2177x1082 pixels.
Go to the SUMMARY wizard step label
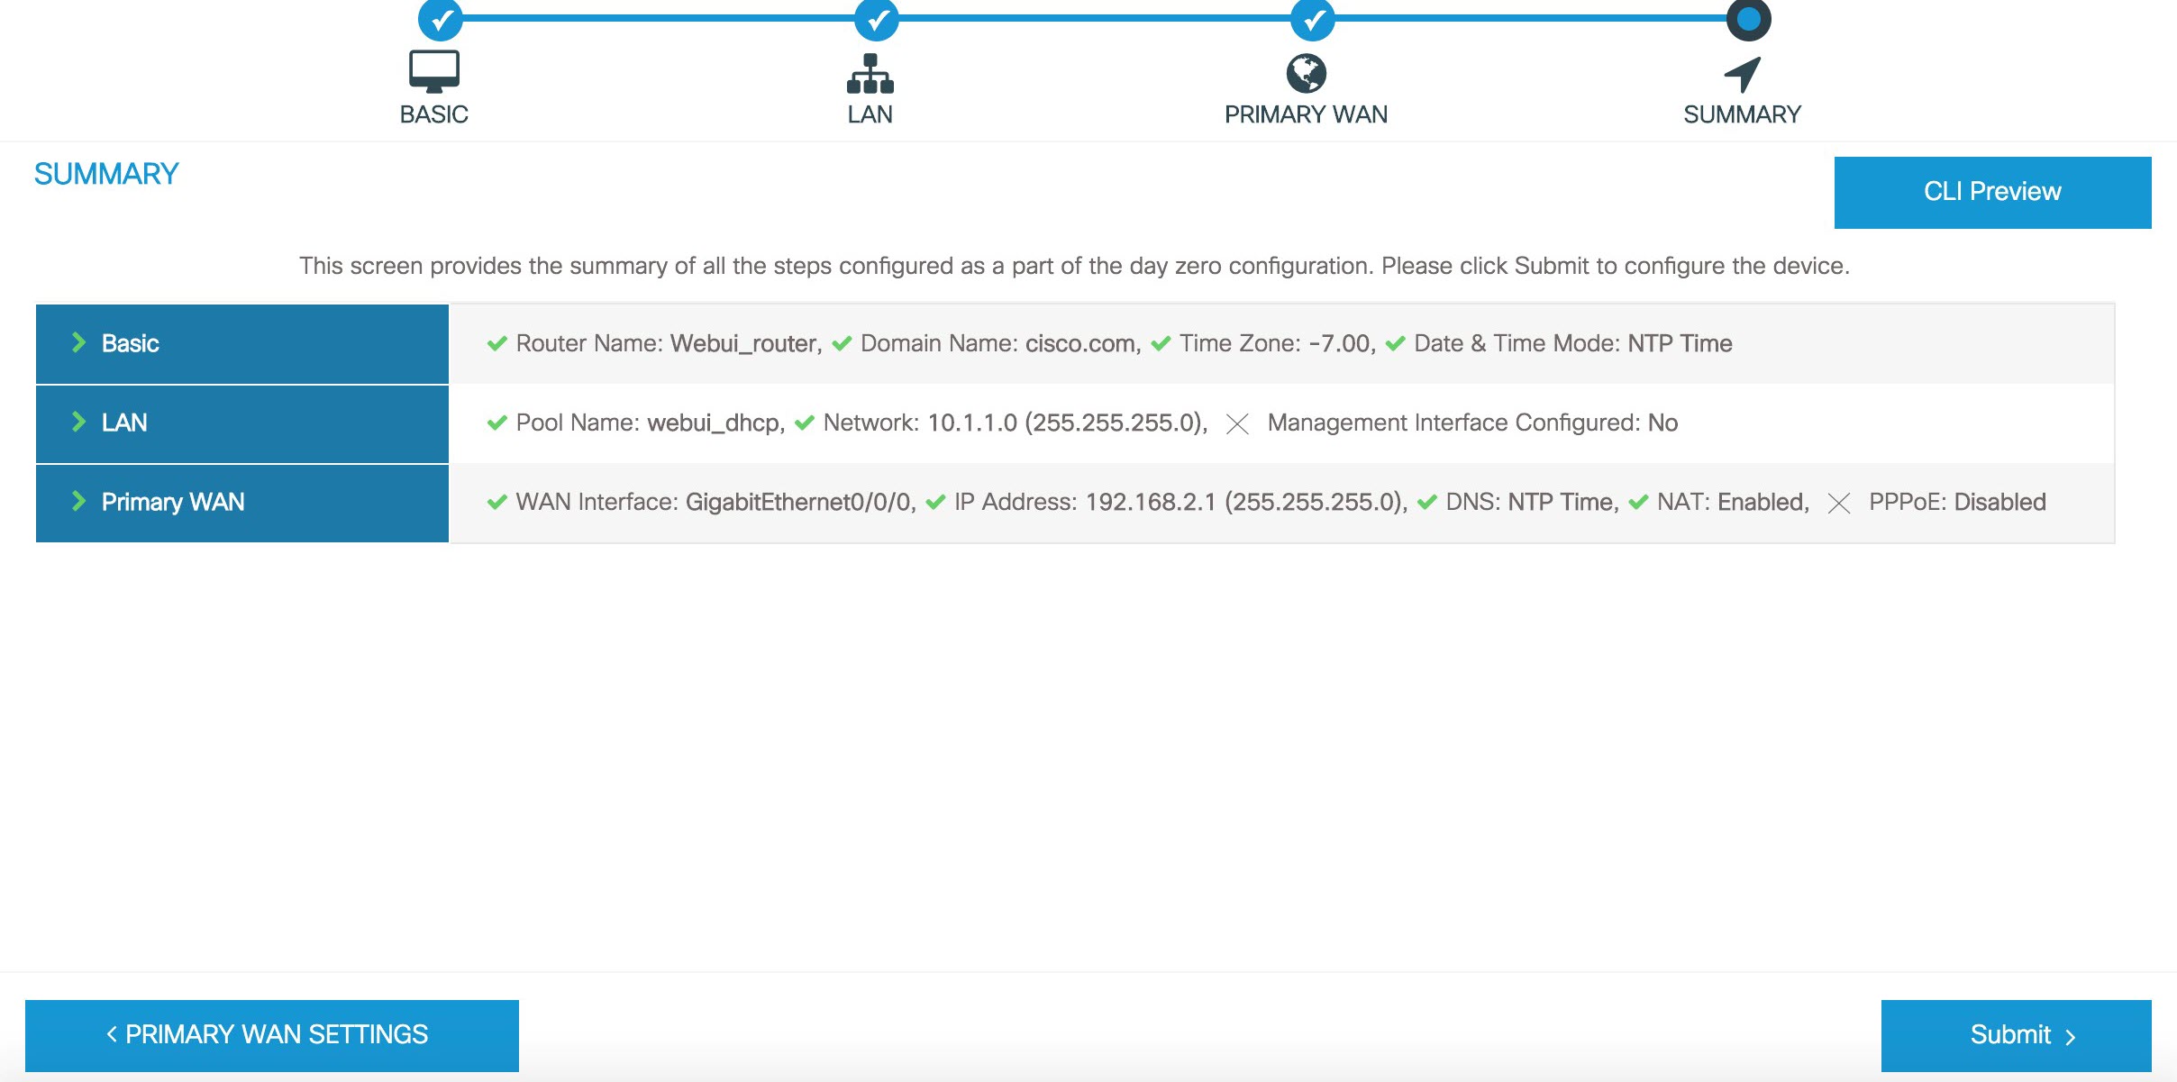point(1743,114)
